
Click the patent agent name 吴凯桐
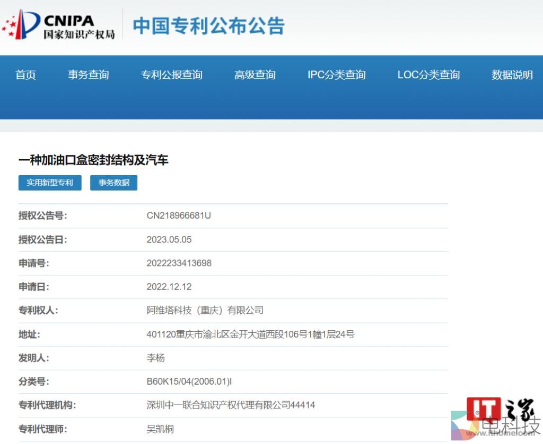(x=160, y=429)
